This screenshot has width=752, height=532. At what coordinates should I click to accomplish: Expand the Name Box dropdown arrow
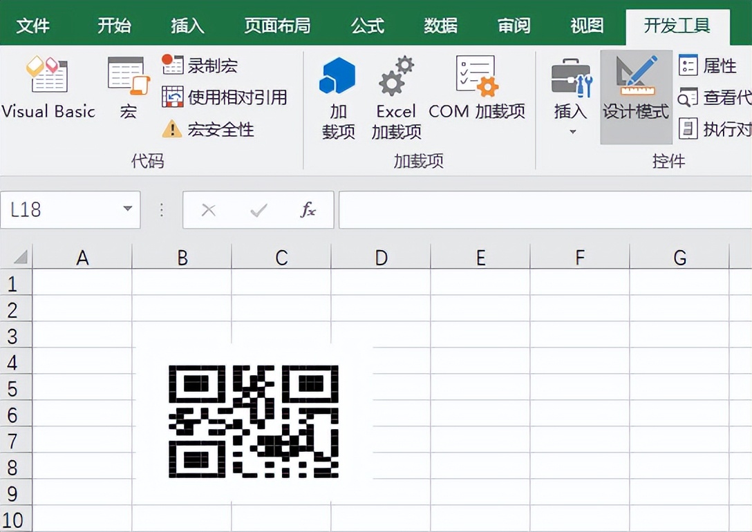128,209
